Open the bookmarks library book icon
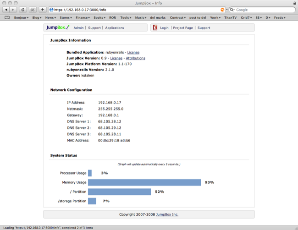 pyautogui.click(x=7, y=18)
